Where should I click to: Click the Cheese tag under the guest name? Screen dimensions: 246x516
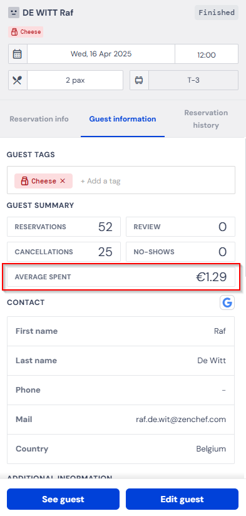(26, 32)
